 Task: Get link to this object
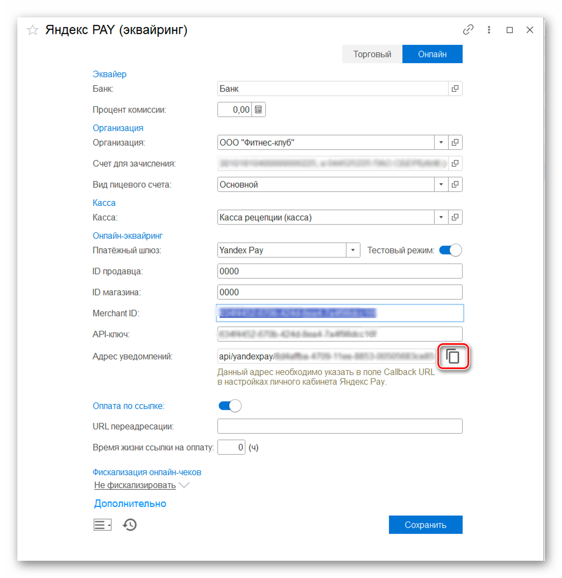468,30
